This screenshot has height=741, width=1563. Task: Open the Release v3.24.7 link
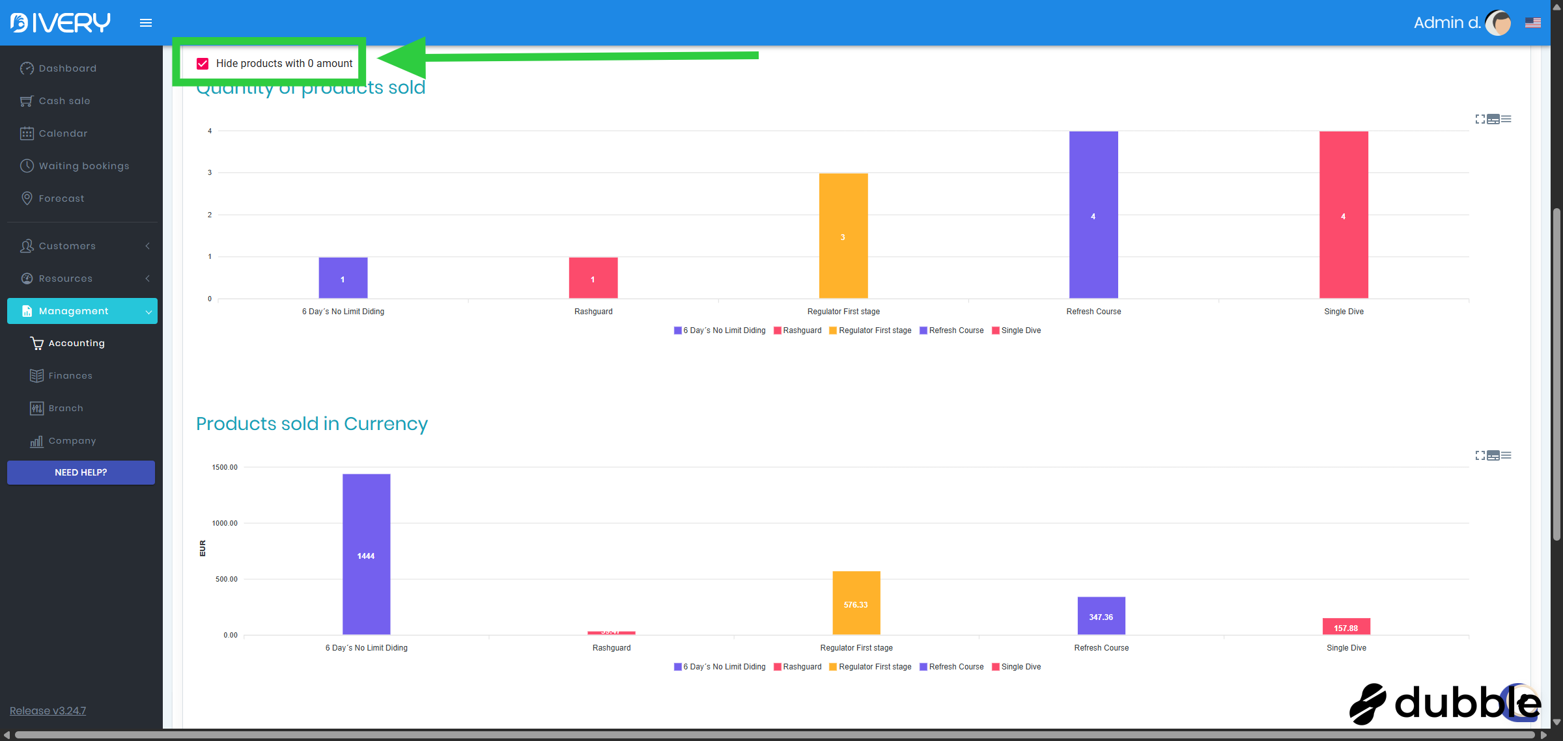tap(48, 710)
